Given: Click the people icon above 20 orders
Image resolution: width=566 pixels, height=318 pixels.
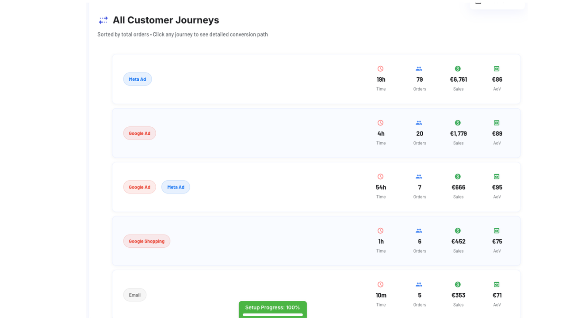Looking at the screenshot, I should pyautogui.click(x=419, y=123).
